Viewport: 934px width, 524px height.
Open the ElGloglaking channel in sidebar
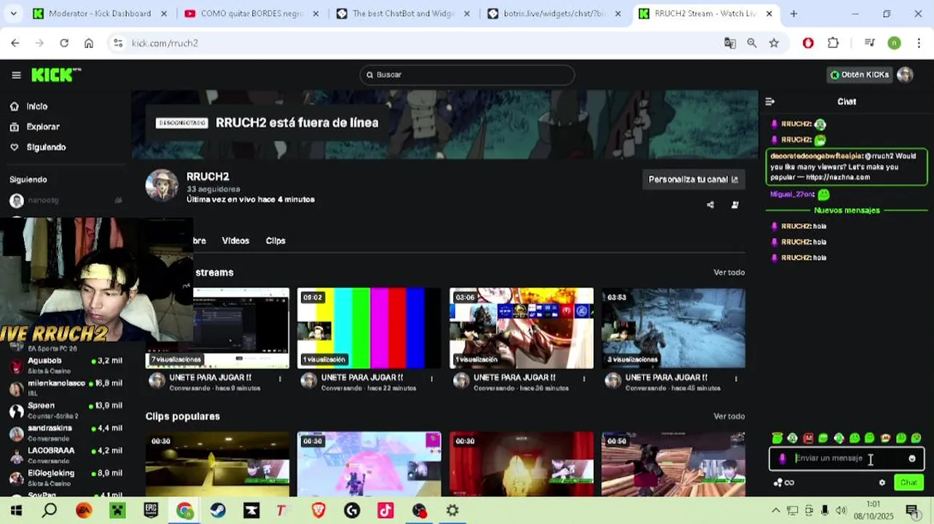pos(65,477)
